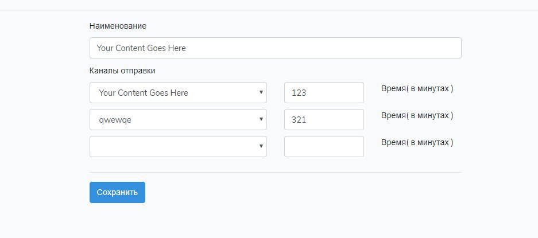Open the 'qwewqe' channel dropdown
Viewport: 538px width, 238px height.
pos(178,120)
